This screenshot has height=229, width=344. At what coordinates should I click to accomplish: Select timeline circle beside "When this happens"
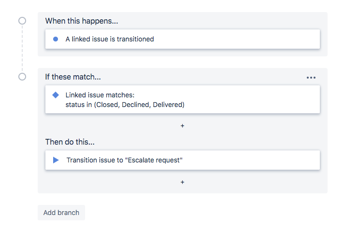[22, 21]
